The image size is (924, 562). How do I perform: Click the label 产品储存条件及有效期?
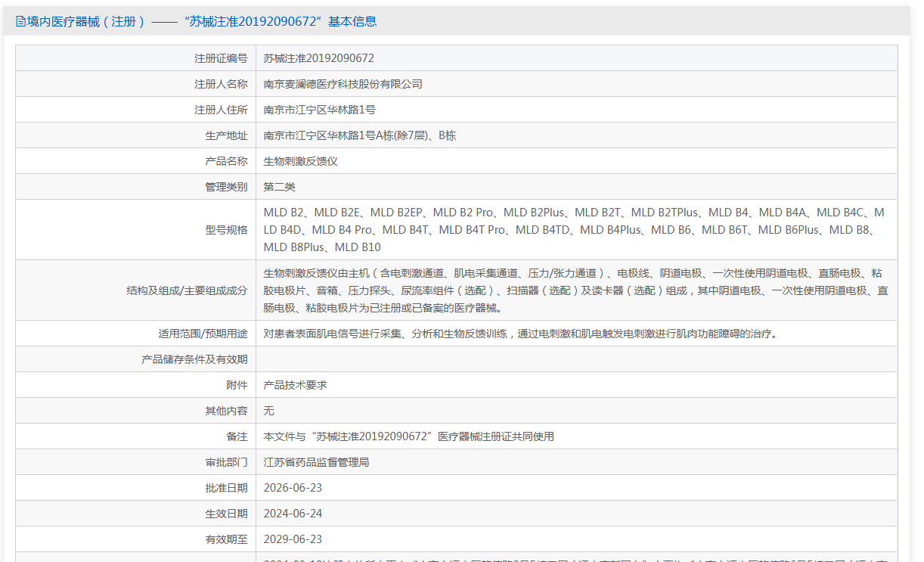(x=194, y=359)
